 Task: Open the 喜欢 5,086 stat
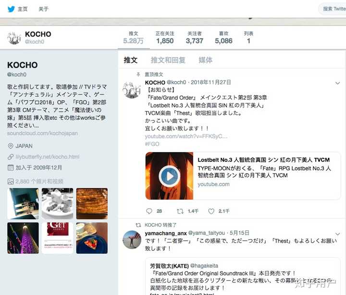pos(223,38)
